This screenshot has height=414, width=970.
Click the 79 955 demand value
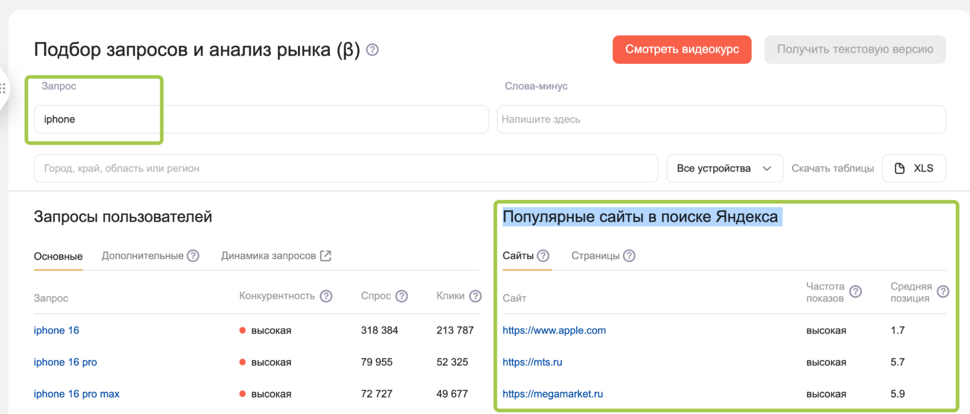coord(377,362)
